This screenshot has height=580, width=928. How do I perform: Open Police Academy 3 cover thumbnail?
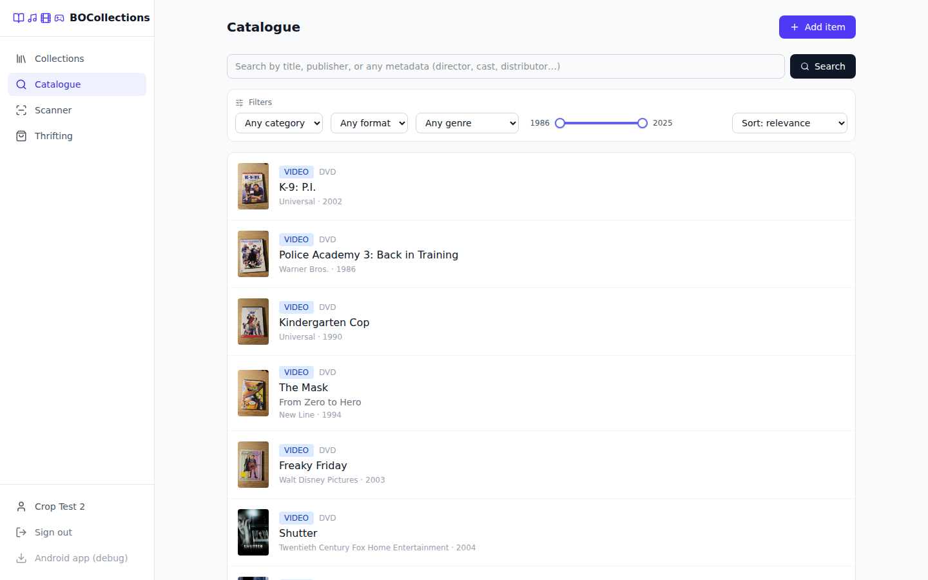point(253,254)
